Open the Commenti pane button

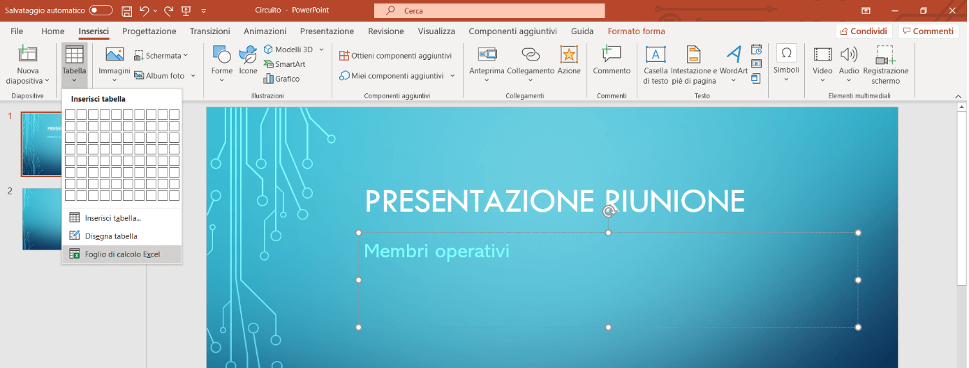928,31
